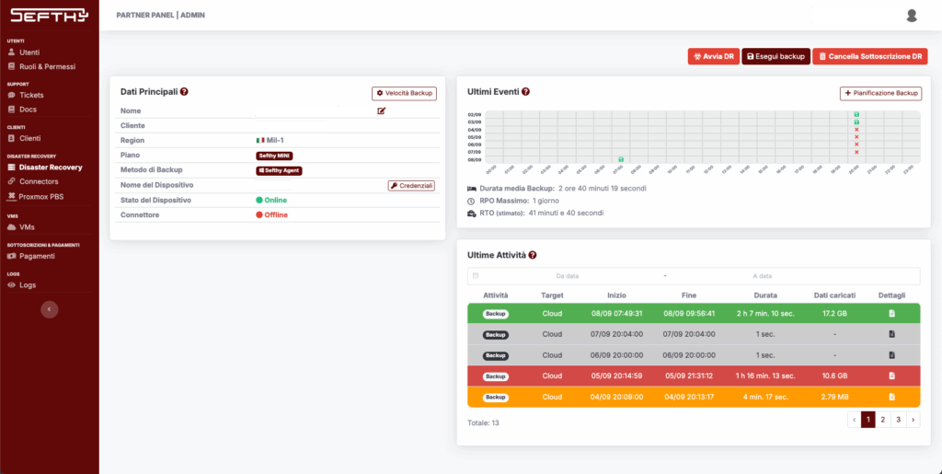The width and height of the screenshot is (942, 474).
Task: Click the user profile avatar icon
Action: 912,16
